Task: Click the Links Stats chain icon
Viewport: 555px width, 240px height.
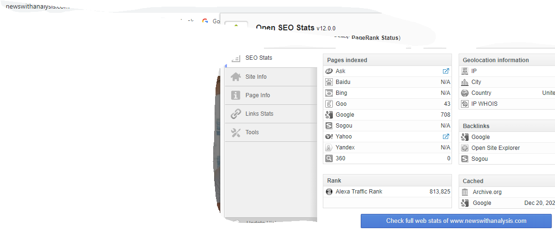Action: (x=236, y=114)
